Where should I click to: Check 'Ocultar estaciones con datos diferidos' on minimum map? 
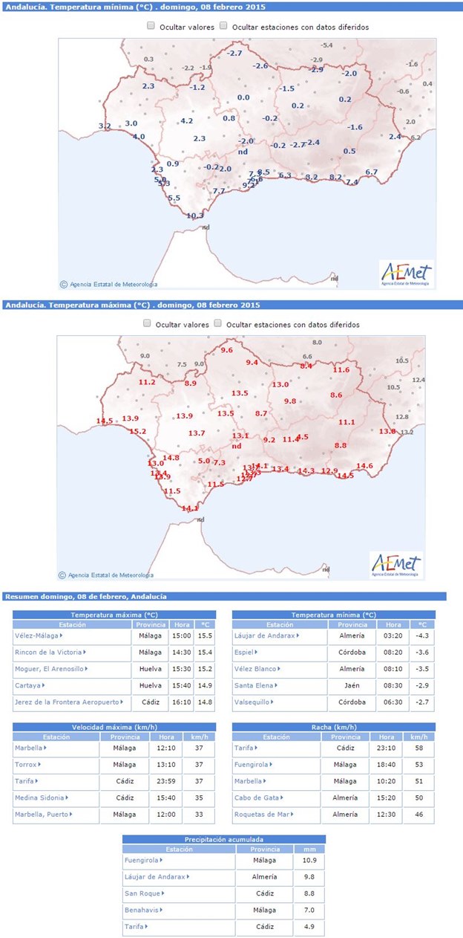(223, 26)
